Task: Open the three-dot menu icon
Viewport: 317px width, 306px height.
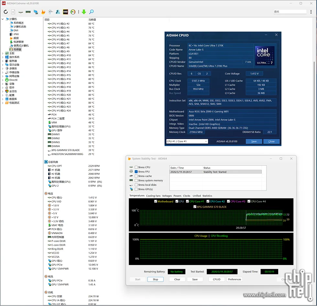Action: (311, 12)
